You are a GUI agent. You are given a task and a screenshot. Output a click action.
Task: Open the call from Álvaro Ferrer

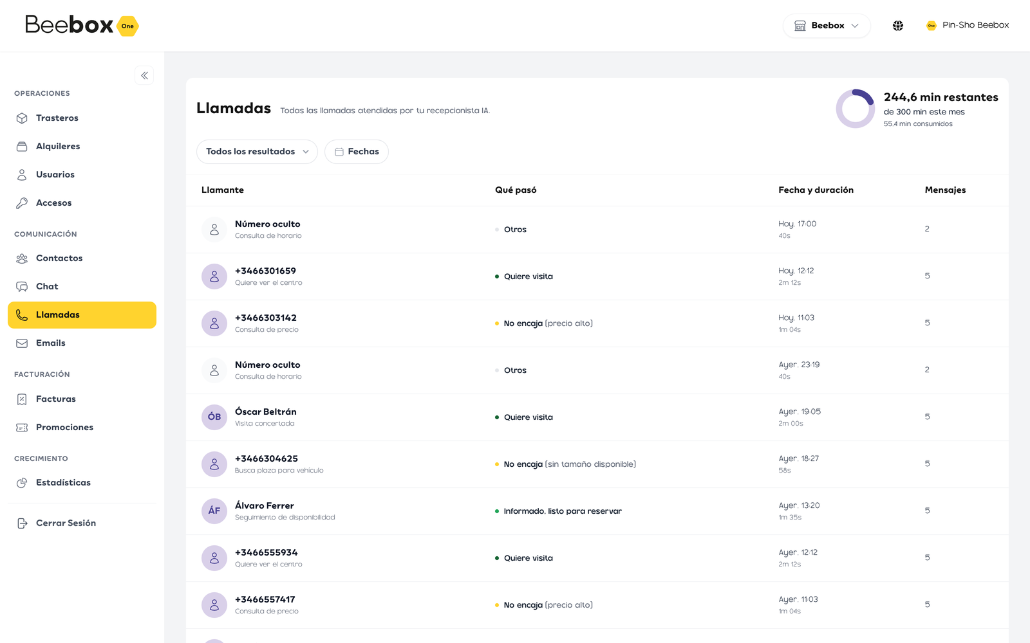click(x=597, y=511)
